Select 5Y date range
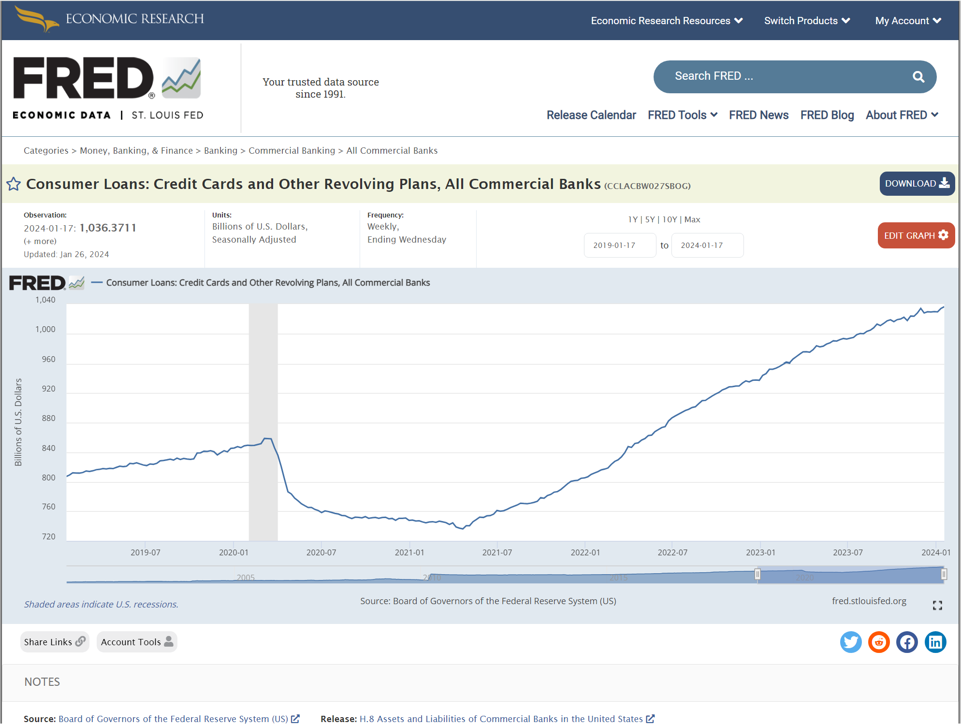 pyautogui.click(x=650, y=219)
